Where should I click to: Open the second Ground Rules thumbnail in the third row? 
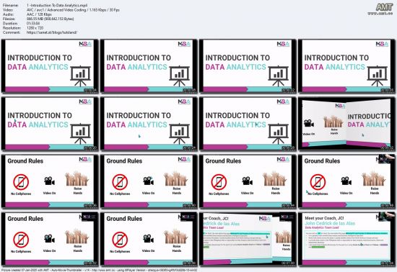coord(149,181)
